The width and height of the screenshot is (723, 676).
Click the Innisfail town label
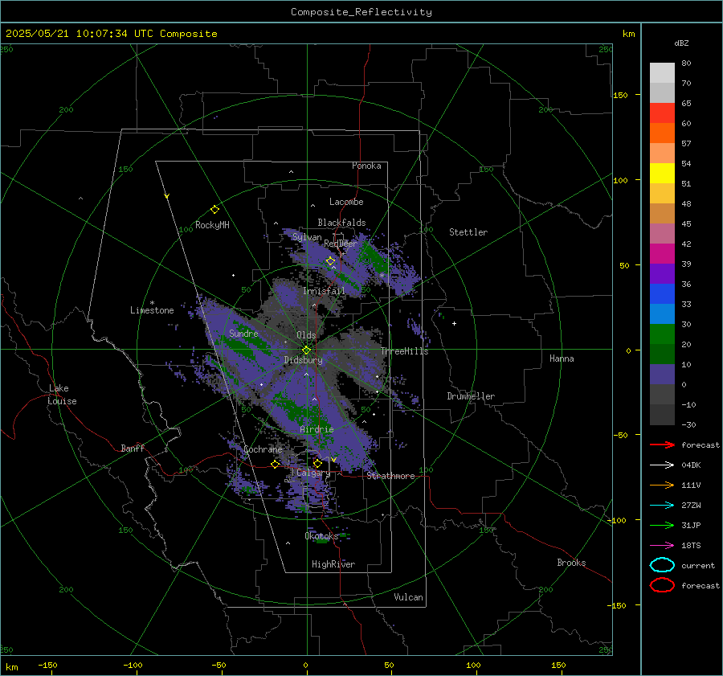(324, 291)
